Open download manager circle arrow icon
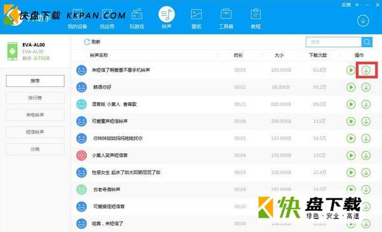The image size is (382, 232). (x=363, y=21)
